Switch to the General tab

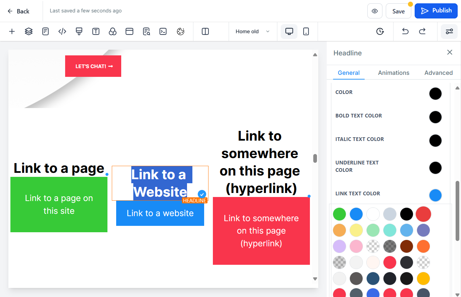pos(349,73)
